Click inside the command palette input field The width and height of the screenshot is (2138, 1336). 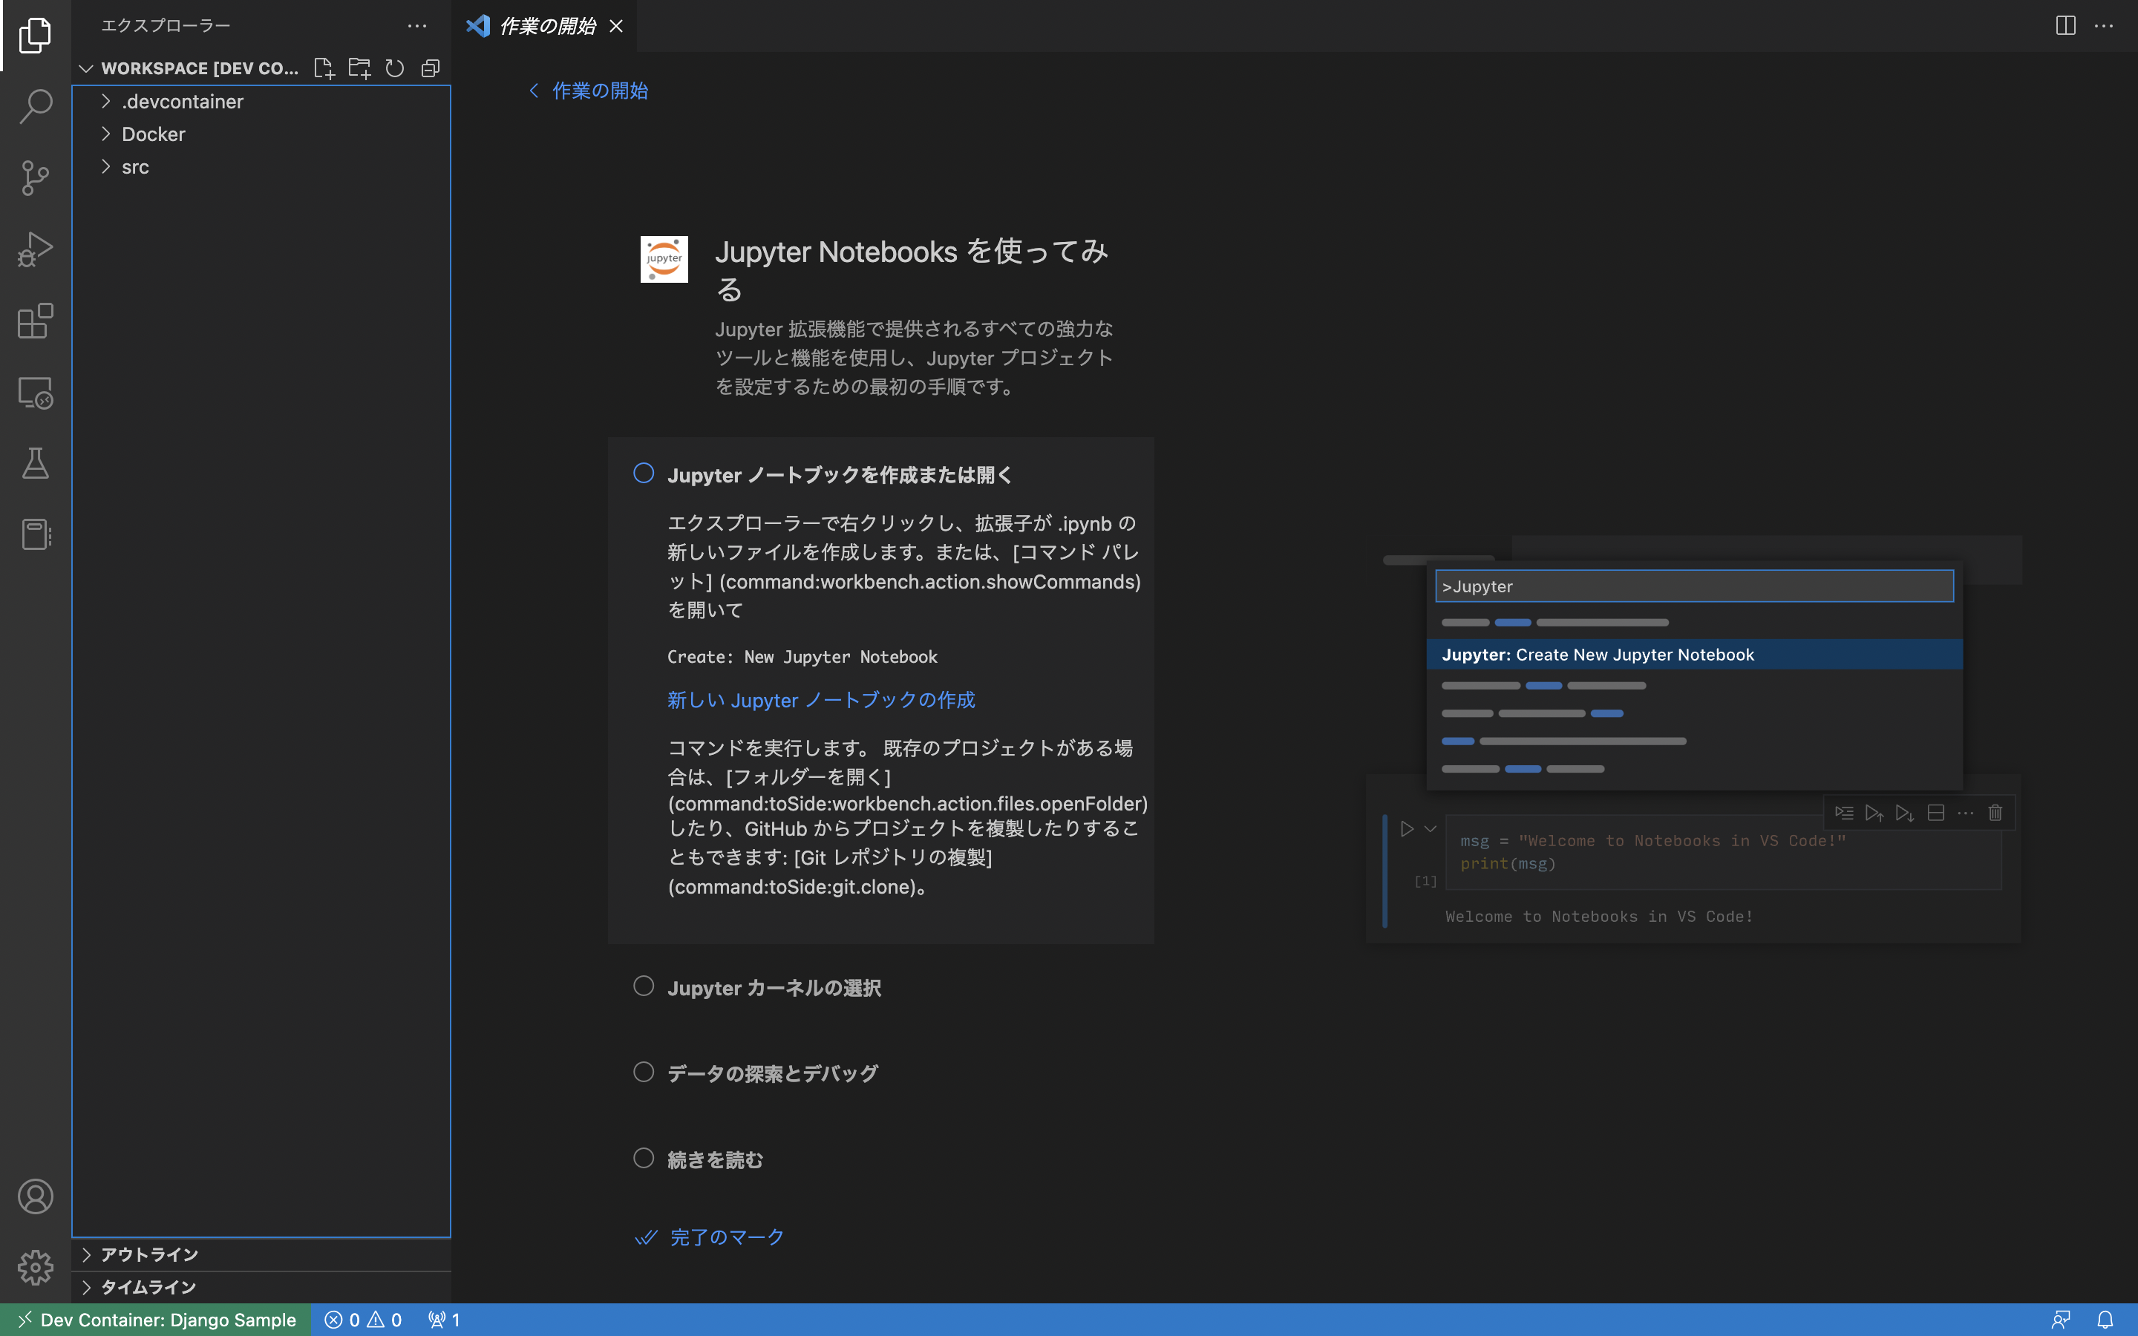point(1693,585)
